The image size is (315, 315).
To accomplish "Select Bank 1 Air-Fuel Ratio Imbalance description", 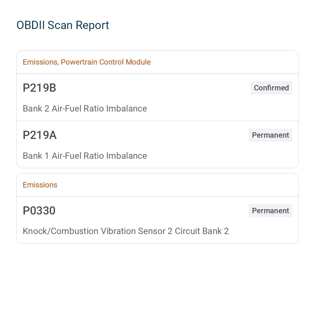I will point(85,156).
